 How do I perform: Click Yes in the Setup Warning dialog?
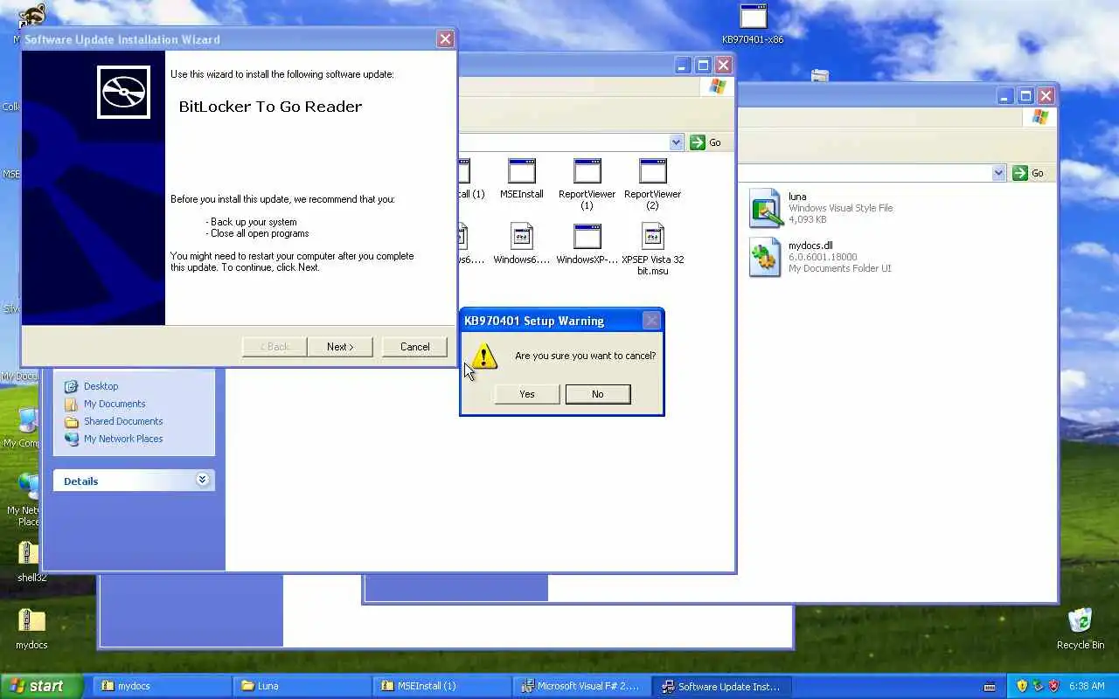click(x=527, y=394)
